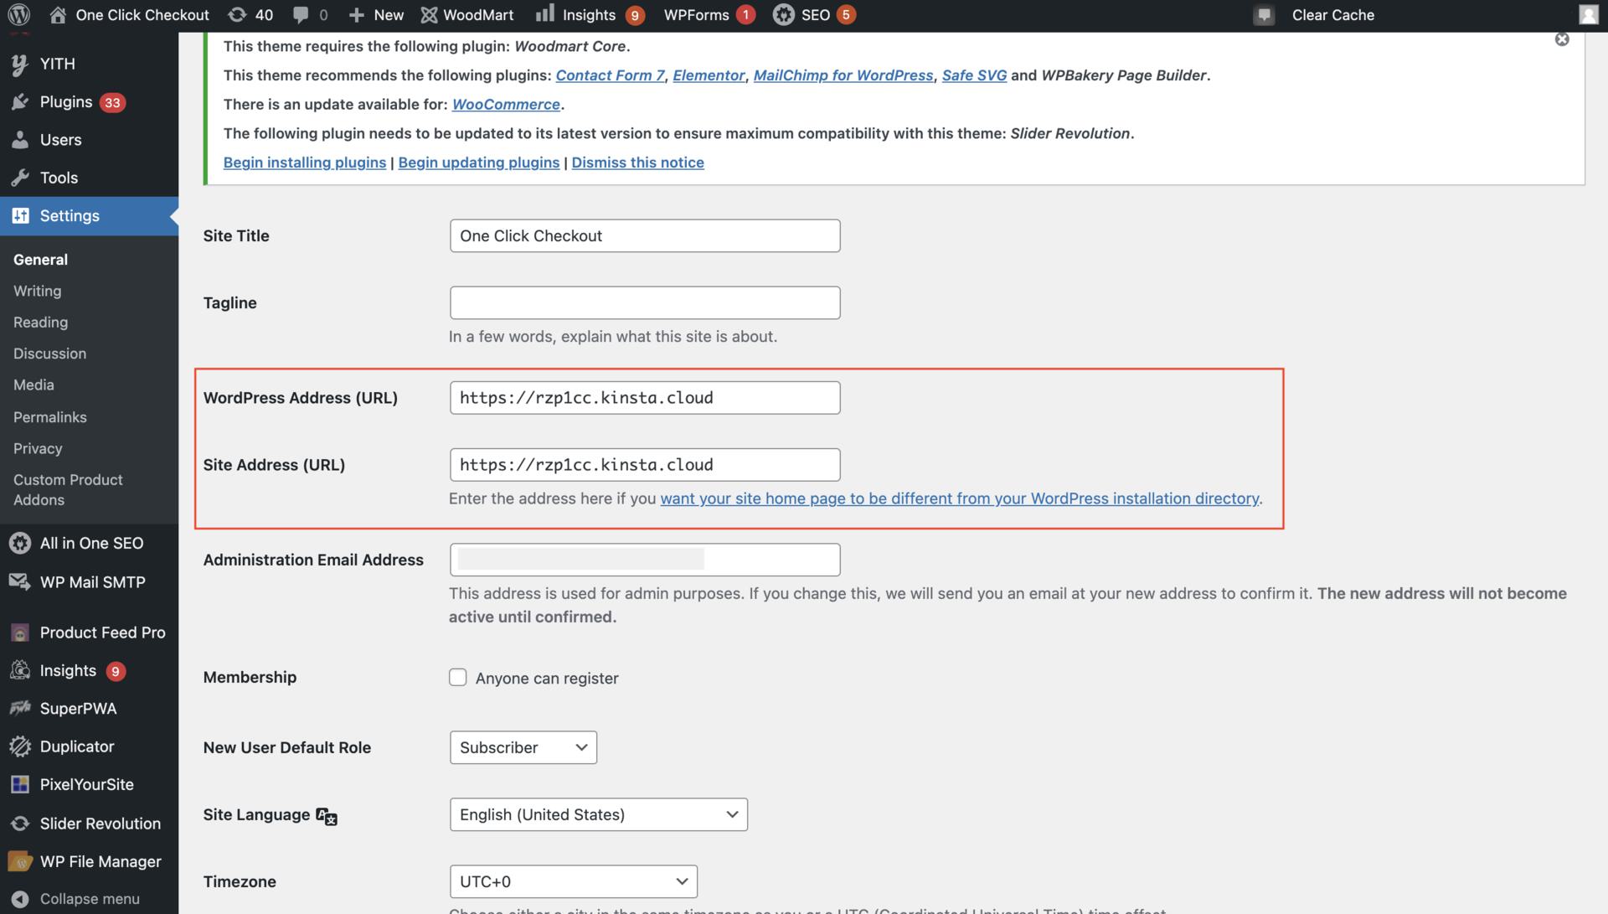The height and width of the screenshot is (914, 1608).
Task: Focus the Site Address URL field
Action: pyautogui.click(x=645, y=465)
